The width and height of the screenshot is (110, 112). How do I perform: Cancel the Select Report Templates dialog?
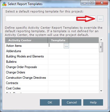[x=71, y=102]
